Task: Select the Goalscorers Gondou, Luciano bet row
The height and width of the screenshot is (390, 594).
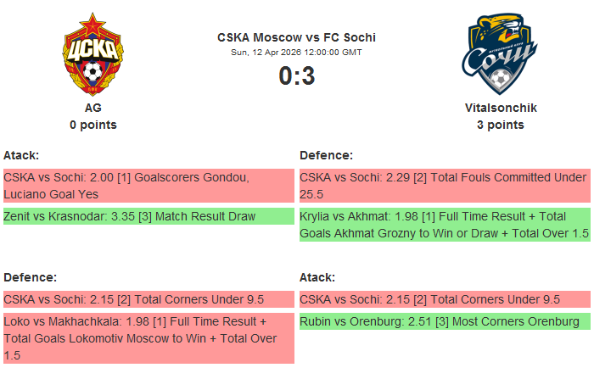Action: pos(148,186)
